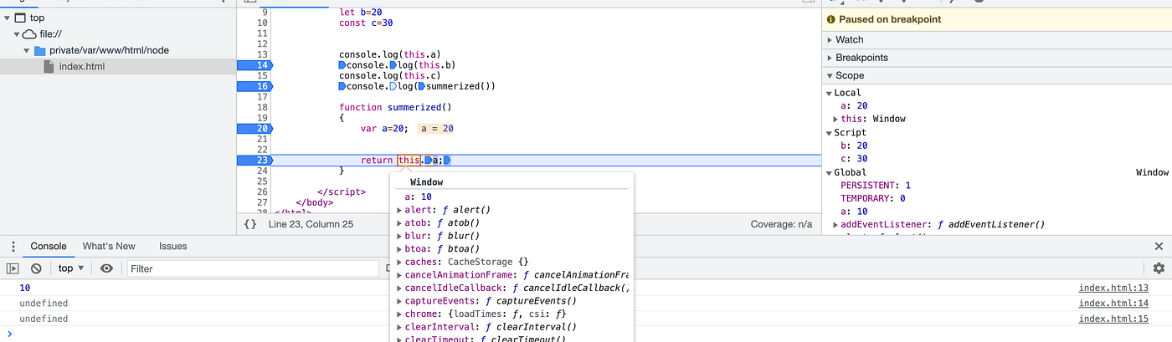Click 'this' keyword on line 23

(409, 161)
